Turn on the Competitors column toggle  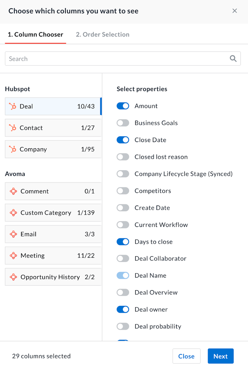(x=123, y=191)
